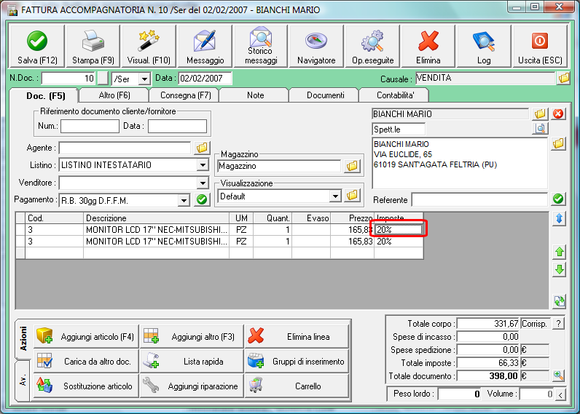Move line up with green up arrow
The image size is (580, 414).
tap(560, 252)
